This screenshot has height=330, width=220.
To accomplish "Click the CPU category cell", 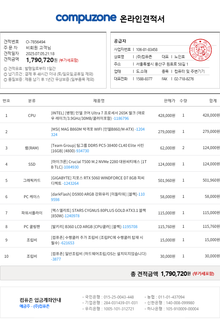I will coord(32,116).
